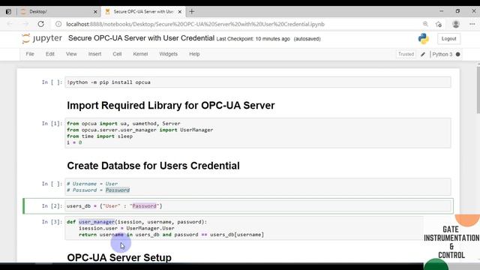The width and height of the screenshot is (480, 270).
Task: Click the Python 3 kernel name label
Action: point(442,54)
